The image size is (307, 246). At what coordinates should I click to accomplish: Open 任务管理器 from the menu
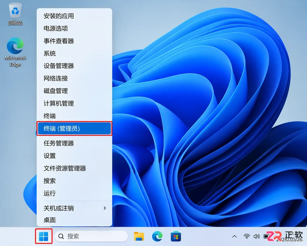point(74,143)
